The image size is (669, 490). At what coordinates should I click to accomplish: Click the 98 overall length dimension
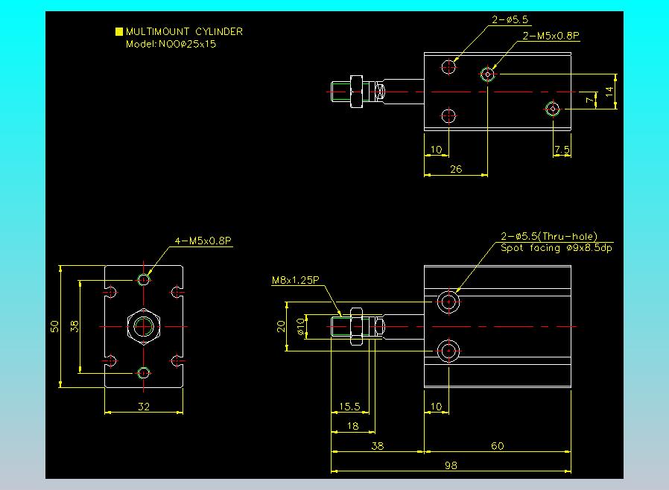(451, 465)
